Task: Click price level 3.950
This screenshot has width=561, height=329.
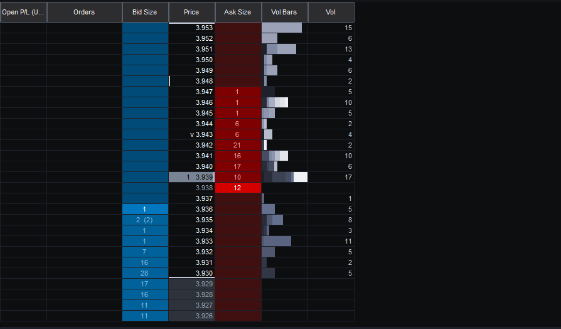Action: pyautogui.click(x=192, y=60)
